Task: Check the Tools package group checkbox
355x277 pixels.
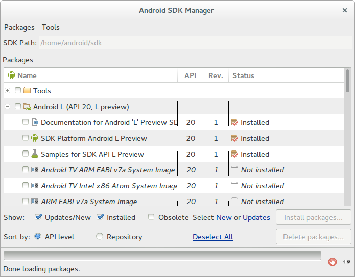Action: 18,90
